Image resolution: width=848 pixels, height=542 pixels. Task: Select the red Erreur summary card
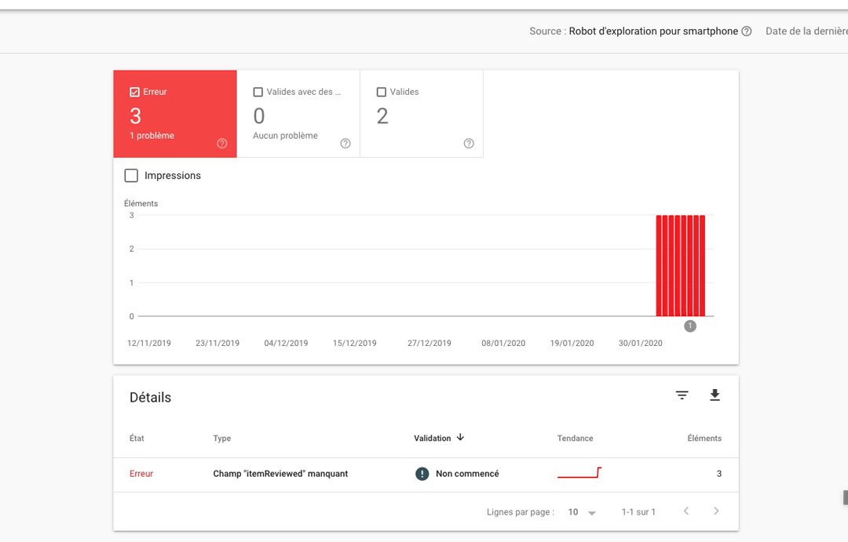point(175,114)
